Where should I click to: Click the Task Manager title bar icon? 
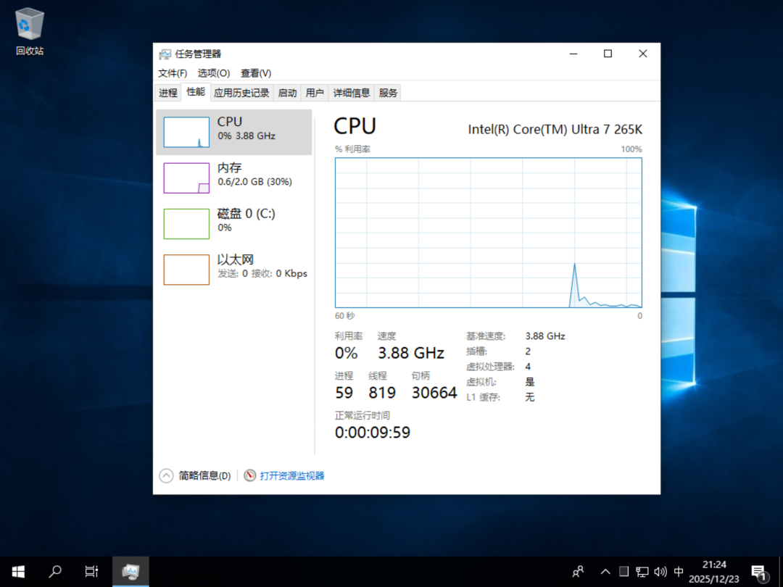(165, 54)
